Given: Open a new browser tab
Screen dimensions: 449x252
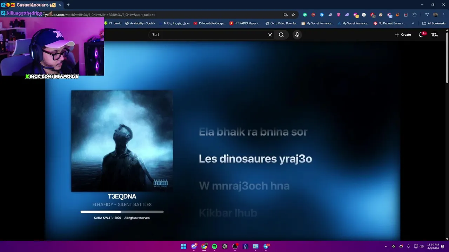Looking at the screenshot, I should (68, 5).
